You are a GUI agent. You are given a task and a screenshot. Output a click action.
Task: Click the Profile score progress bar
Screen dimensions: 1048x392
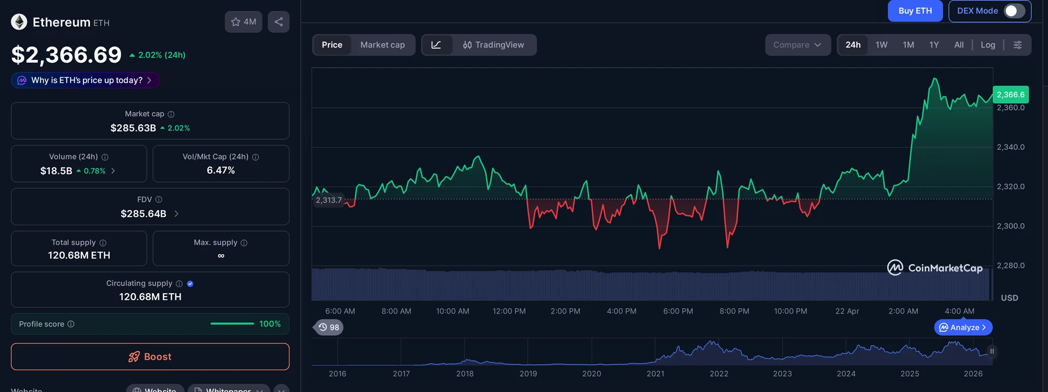tap(232, 324)
